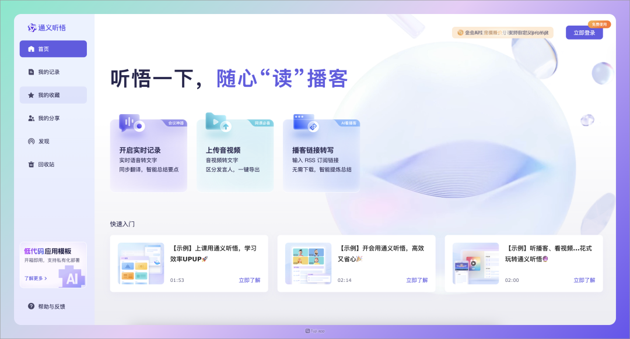630x339 pixels.
Task: Click the 企业API announcement banner
Action: click(503, 33)
